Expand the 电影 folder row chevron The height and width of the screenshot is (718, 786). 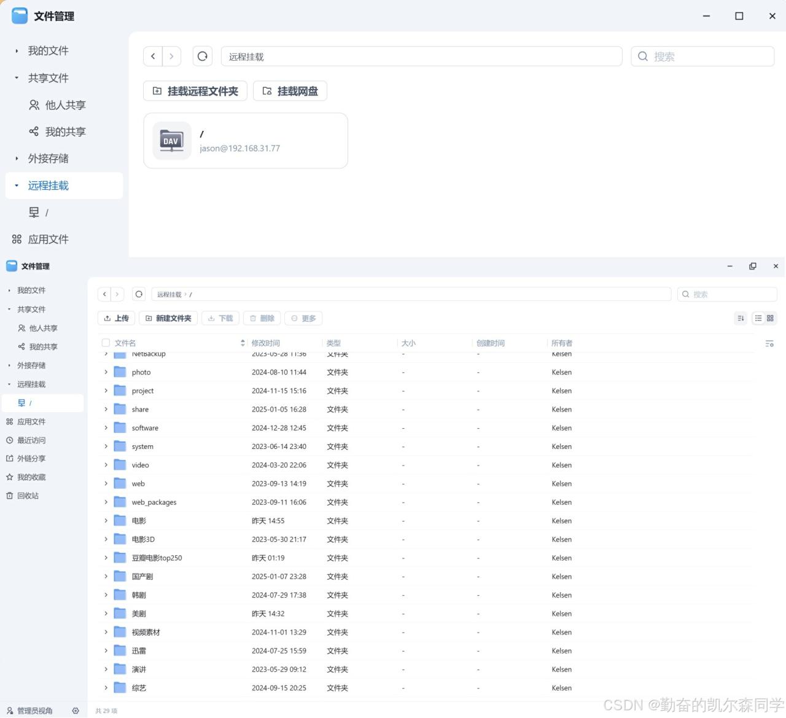pyautogui.click(x=106, y=521)
